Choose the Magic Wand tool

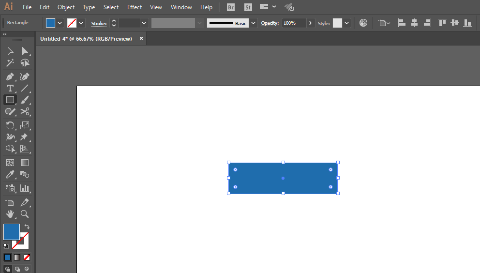pyautogui.click(x=10, y=63)
